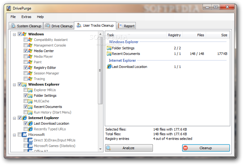The width and height of the screenshot is (243, 165).
Task: Click the icon next to Session Manager
Action: 30,73
